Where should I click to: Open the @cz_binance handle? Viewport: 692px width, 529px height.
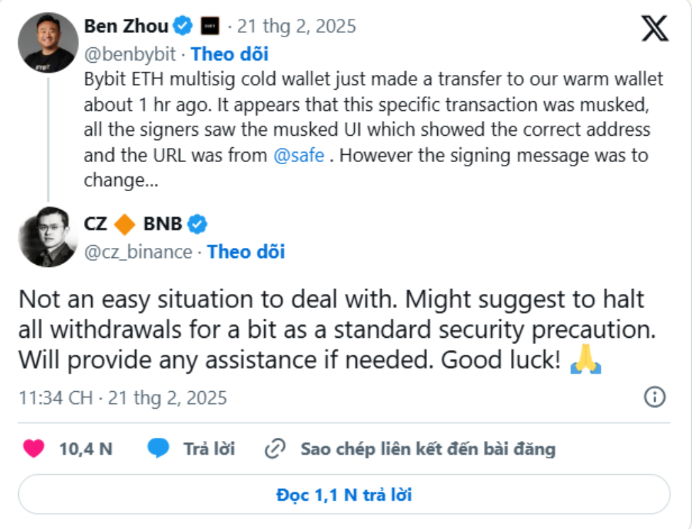click(139, 252)
